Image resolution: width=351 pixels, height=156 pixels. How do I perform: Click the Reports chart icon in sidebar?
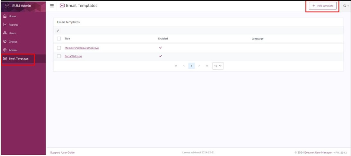click(5, 25)
